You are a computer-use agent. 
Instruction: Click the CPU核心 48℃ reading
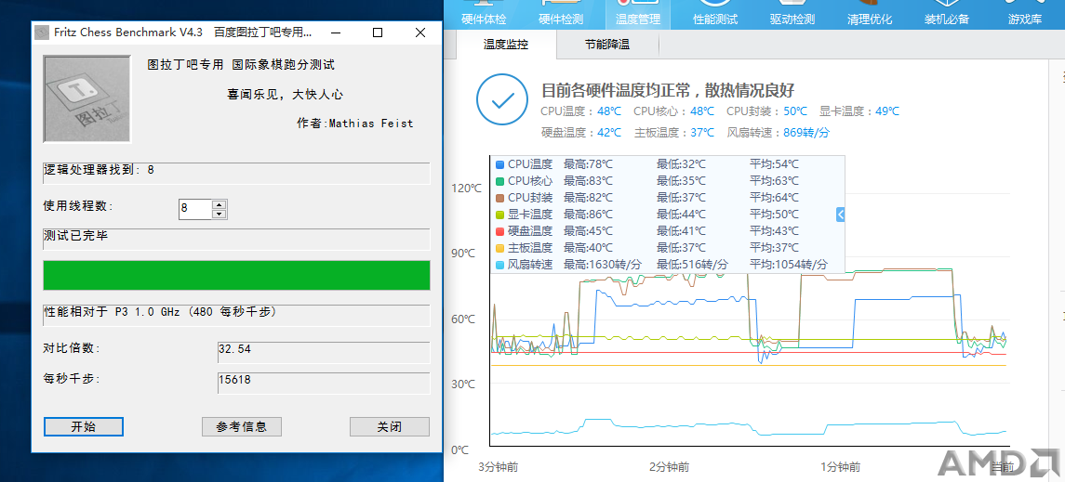click(x=673, y=111)
